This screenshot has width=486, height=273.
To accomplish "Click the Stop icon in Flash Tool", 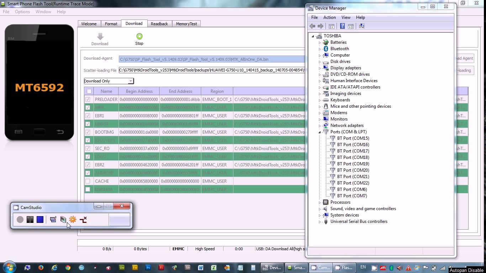I will [x=139, y=36].
